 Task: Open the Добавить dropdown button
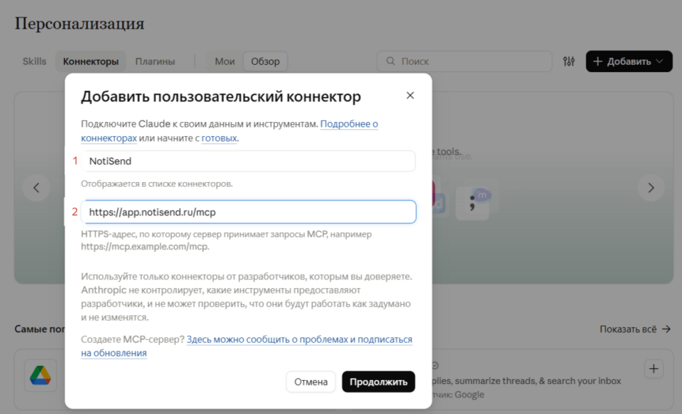tap(629, 61)
